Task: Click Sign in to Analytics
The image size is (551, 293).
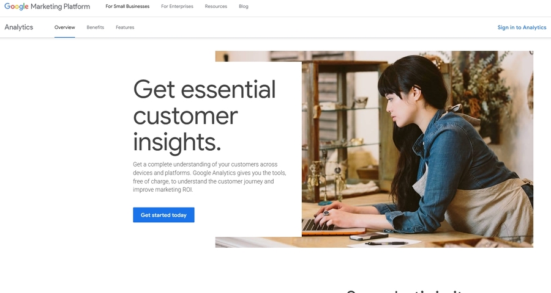Action: 522,27
